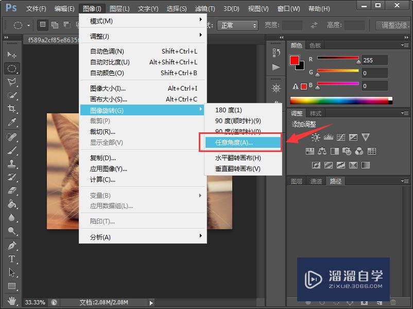Switch to the 通道 tab
The image size is (413, 309).
coord(316,181)
